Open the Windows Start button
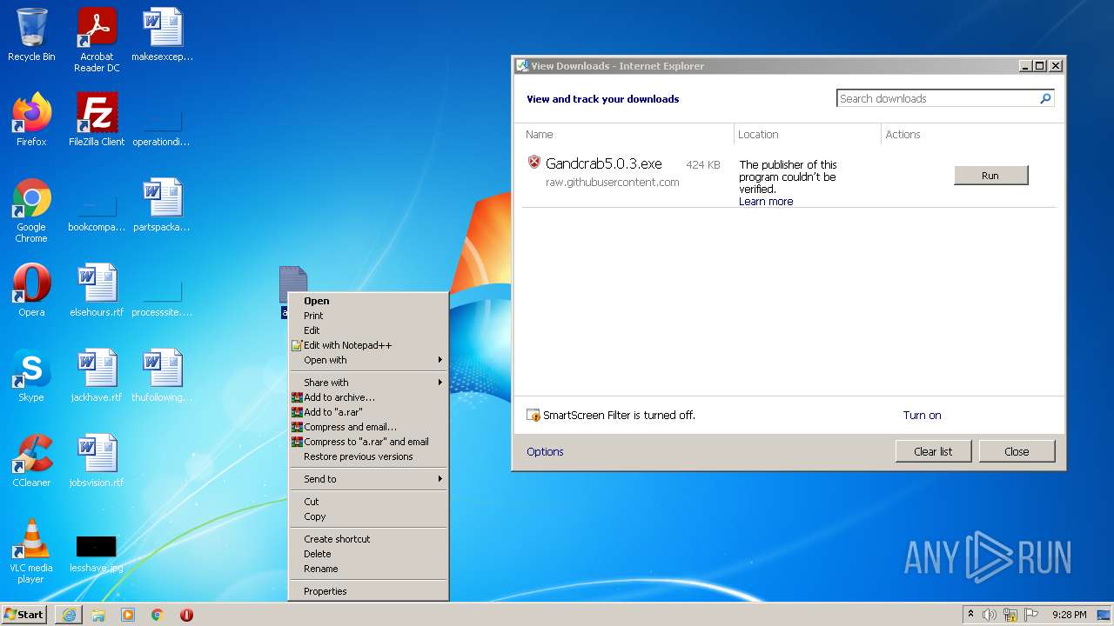The width and height of the screenshot is (1114, 626). [24, 615]
